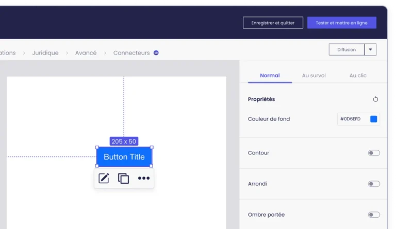This screenshot has height=229, width=396.
Task: Open the three-dots more options menu
Action: click(x=144, y=178)
